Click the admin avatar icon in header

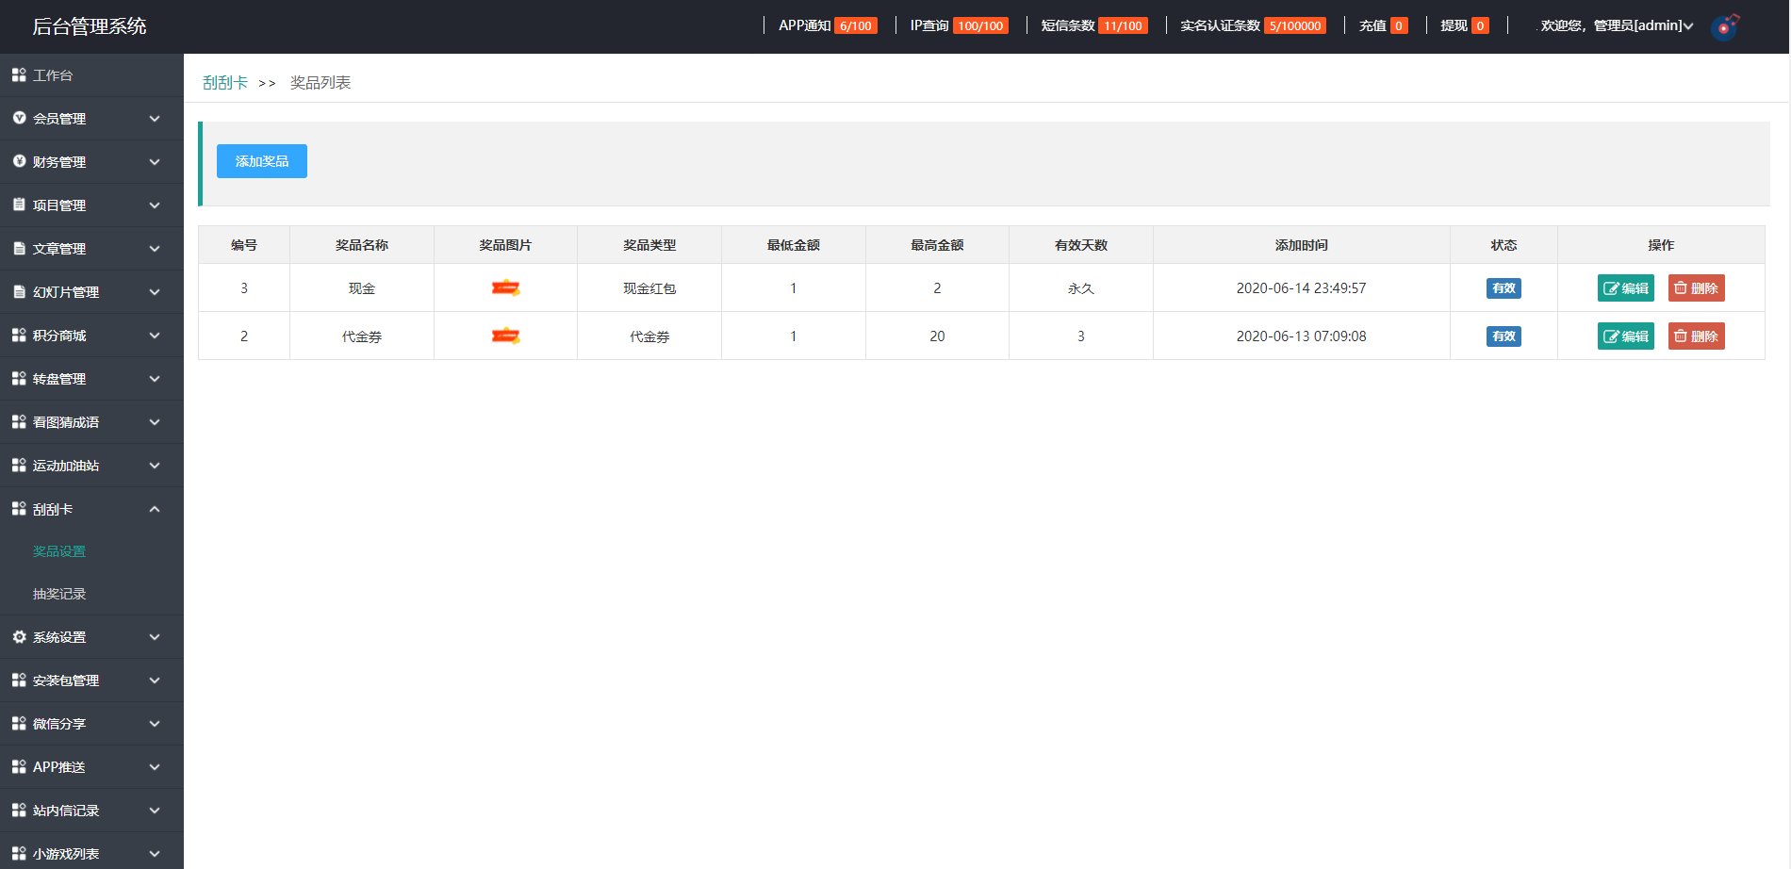click(x=1725, y=26)
